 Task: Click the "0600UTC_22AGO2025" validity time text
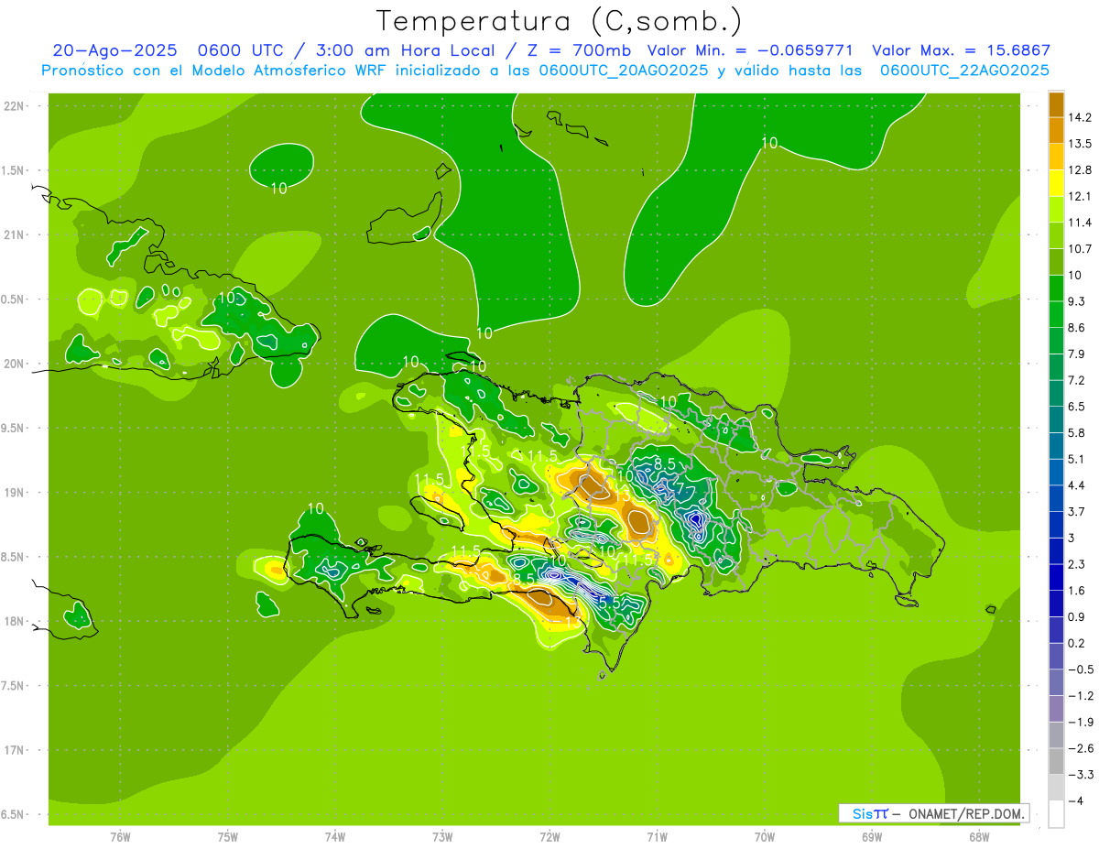click(x=964, y=70)
